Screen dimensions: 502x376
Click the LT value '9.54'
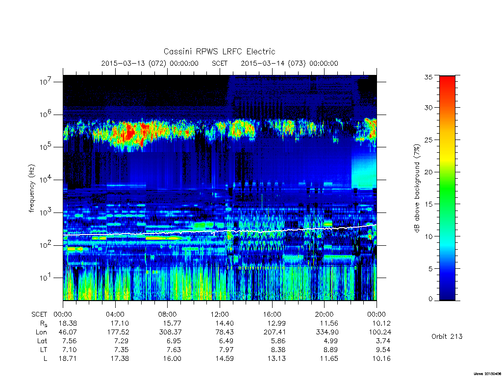[x=383, y=350]
